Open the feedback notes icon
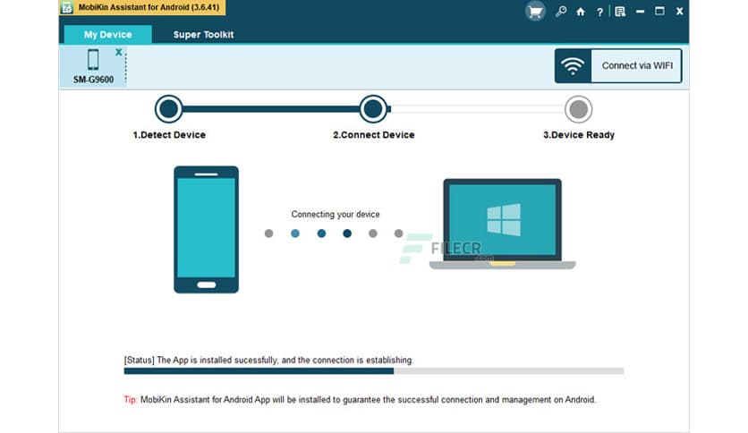 [620, 12]
